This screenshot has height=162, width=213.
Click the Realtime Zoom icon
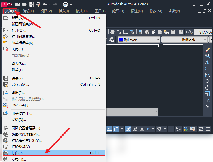point(119,32)
